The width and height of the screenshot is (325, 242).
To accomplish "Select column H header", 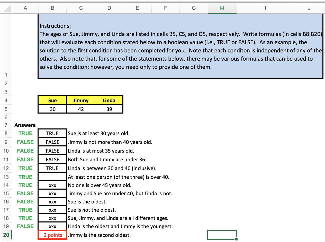I will point(222,8).
